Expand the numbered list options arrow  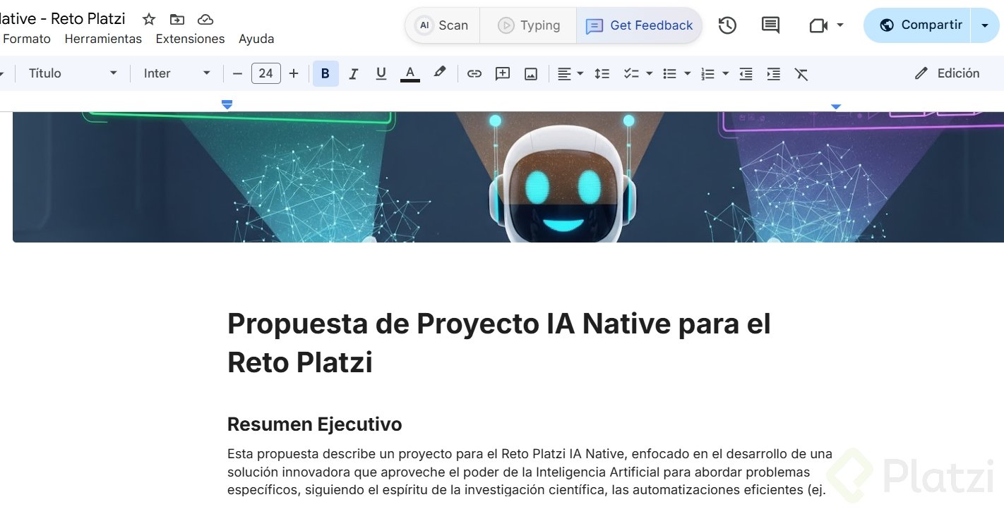tap(726, 73)
